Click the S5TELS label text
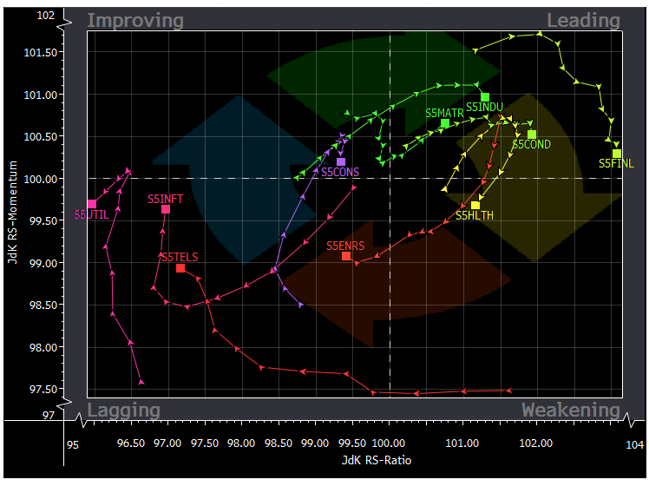The image size is (649, 486). pos(180,258)
